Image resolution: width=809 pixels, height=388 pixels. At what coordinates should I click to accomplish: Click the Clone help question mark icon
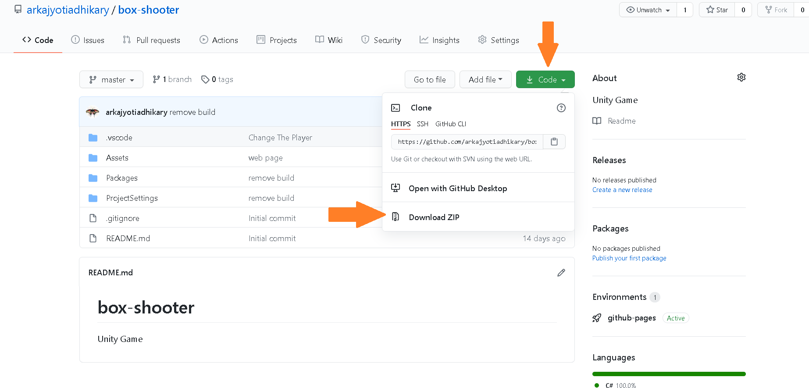561,108
